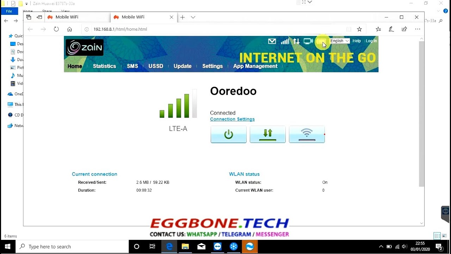Click the Windows Start button
The height and width of the screenshot is (254, 451).
tap(8, 247)
